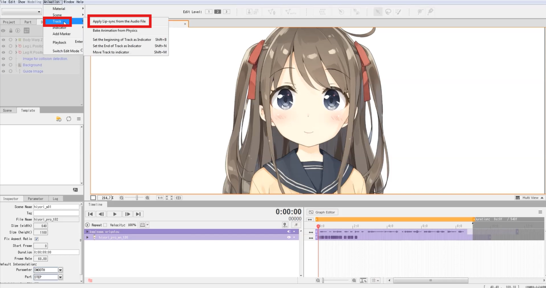Switch to the Scene tab
This screenshot has height=288, width=546.
click(x=8, y=110)
